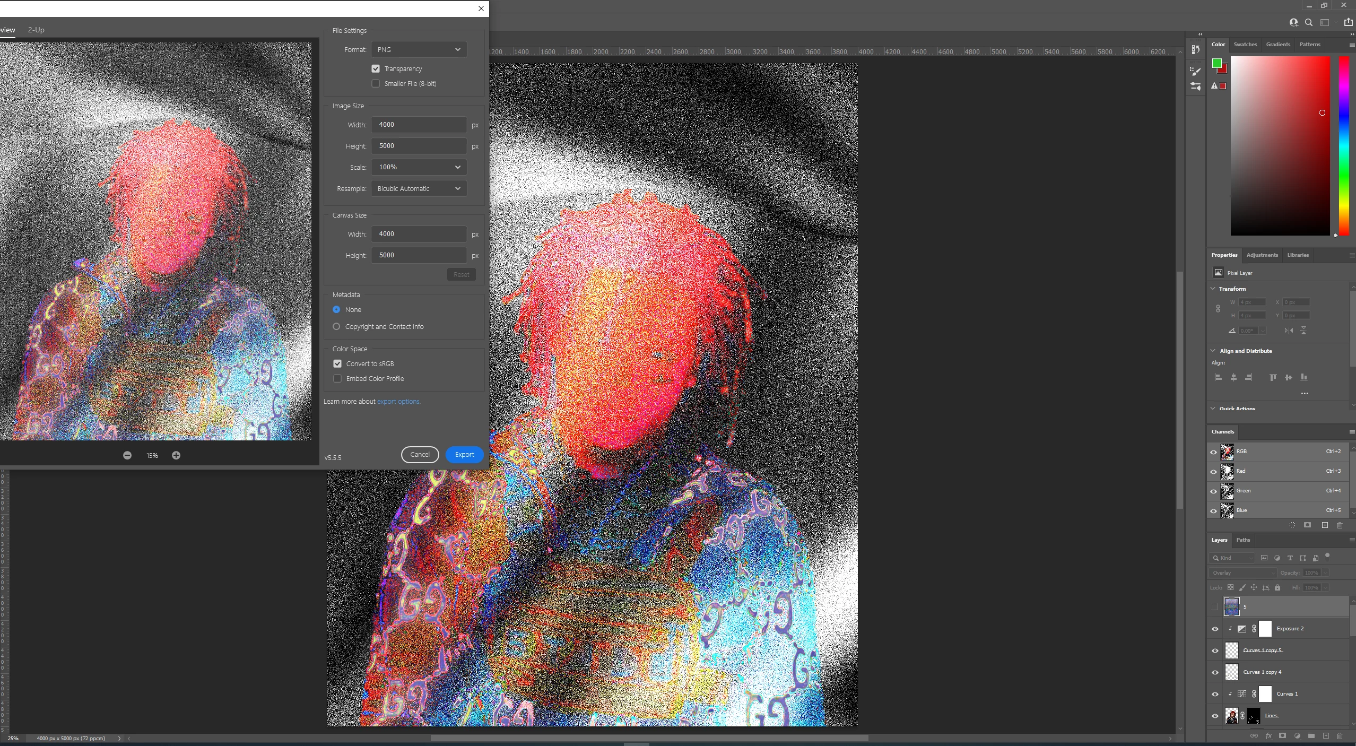Open the Swatches panel tab
1356x746 pixels.
1245,45
